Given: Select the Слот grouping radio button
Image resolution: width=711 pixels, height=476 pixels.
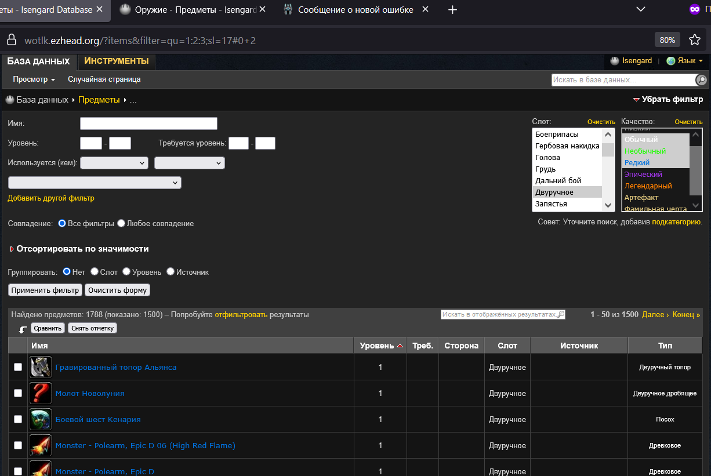Looking at the screenshot, I should point(95,271).
